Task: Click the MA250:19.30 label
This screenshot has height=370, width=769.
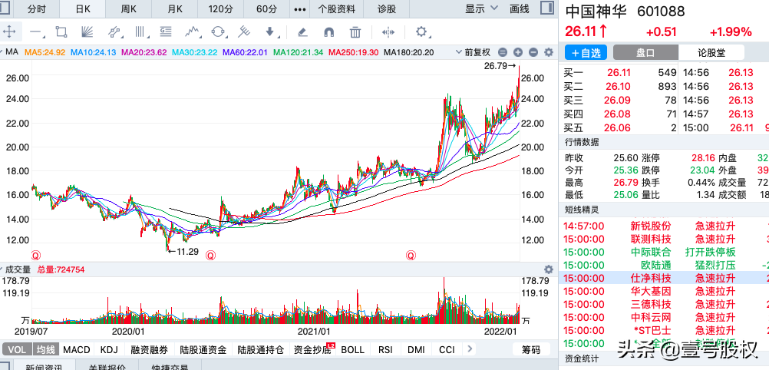Action: [354, 52]
